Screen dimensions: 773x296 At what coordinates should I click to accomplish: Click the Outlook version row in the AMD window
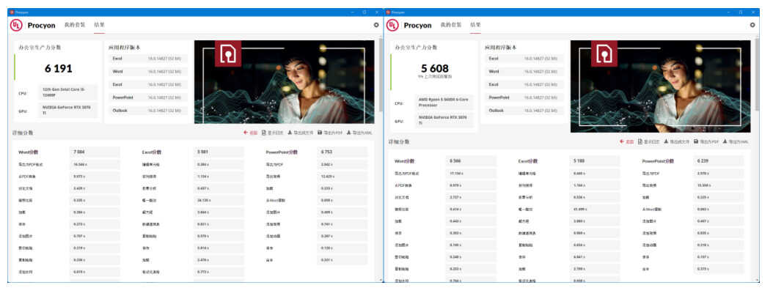click(x=524, y=111)
